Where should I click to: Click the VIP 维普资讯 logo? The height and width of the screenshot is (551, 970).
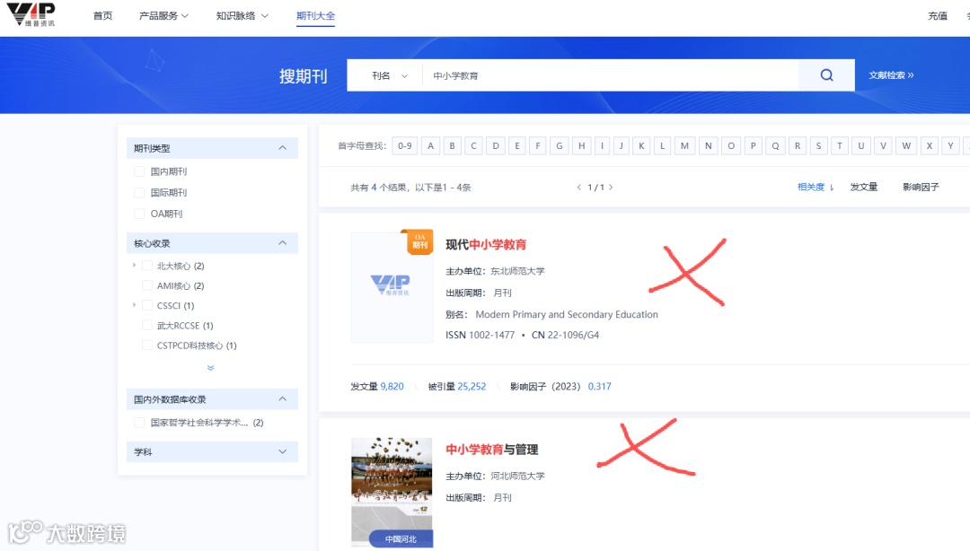[x=31, y=13]
